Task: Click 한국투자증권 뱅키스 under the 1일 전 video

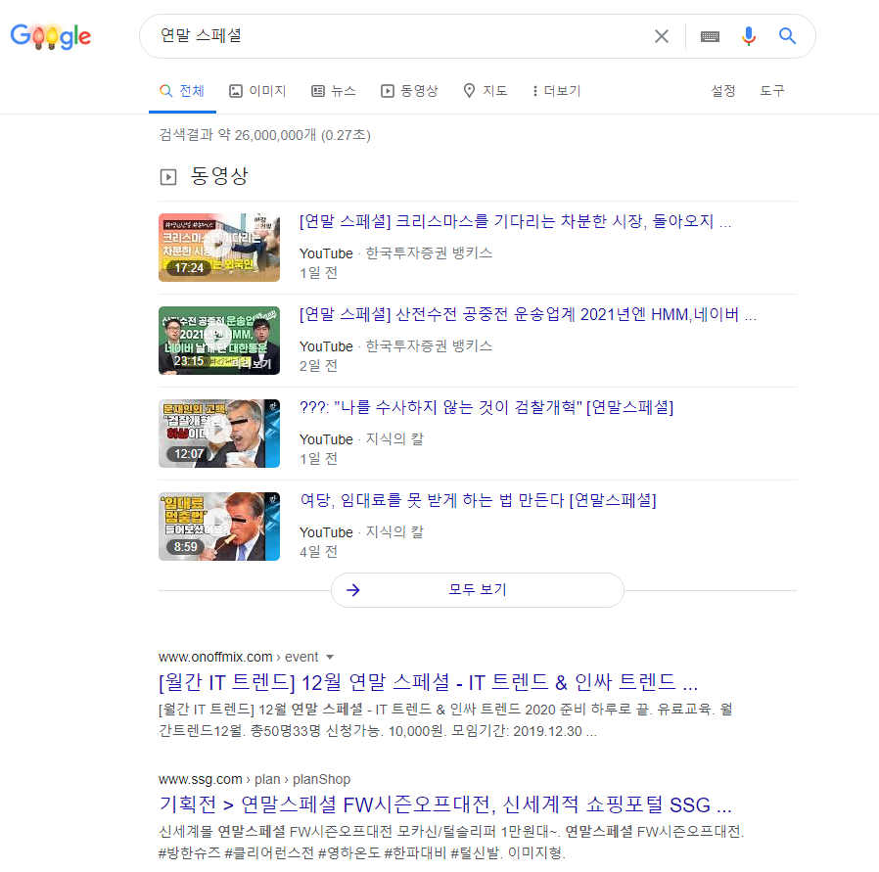Action: pyautogui.click(x=429, y=253)
